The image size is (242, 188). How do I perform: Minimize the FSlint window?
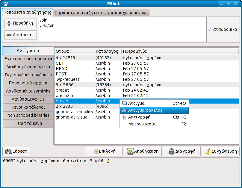click(x=221, y=4)
